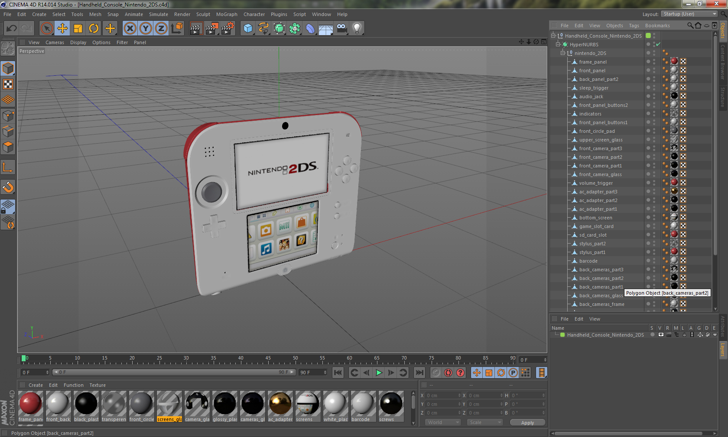Render to Picture Viewer

coord(212,29)
